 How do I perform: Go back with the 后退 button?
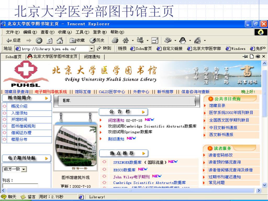(x=13, y=41)
